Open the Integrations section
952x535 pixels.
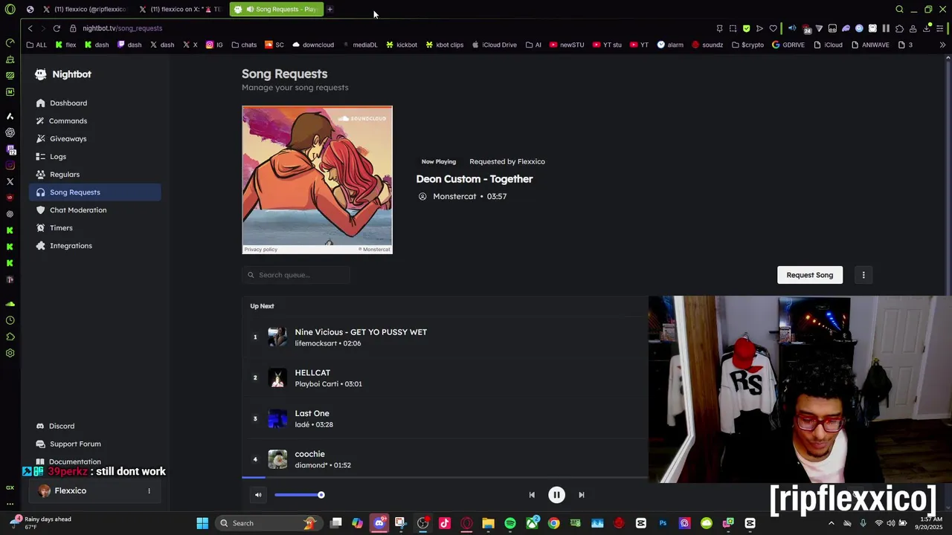(x=94, y=246)
